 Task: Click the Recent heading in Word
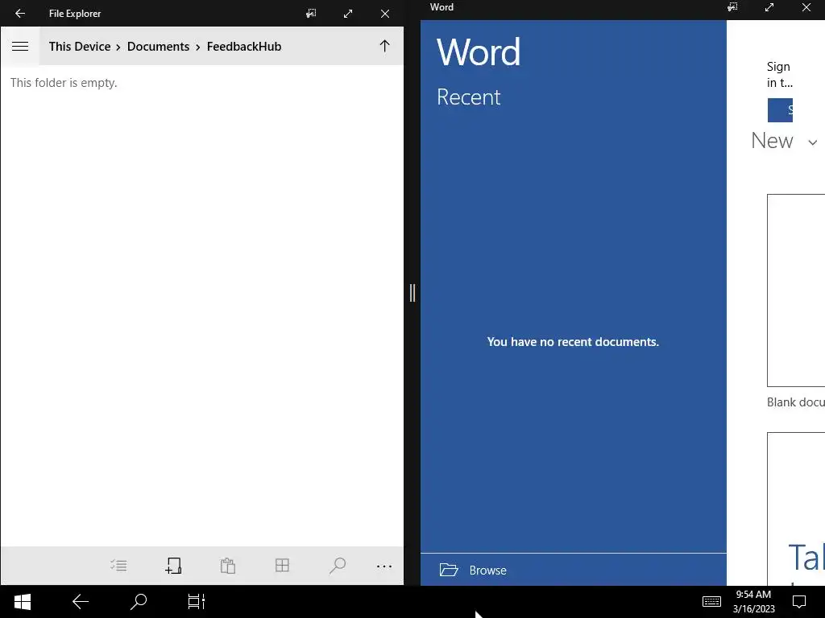point(468,97)
